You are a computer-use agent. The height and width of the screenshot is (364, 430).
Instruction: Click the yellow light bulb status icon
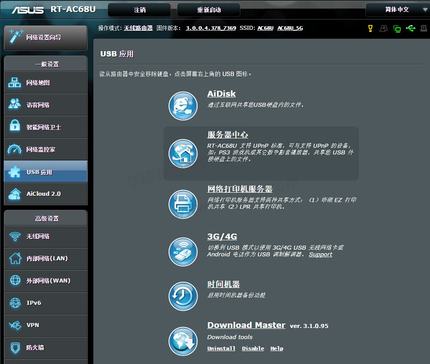click(x=370, y=28)
